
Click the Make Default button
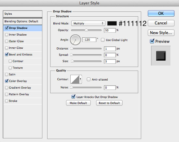coord(78,103)
